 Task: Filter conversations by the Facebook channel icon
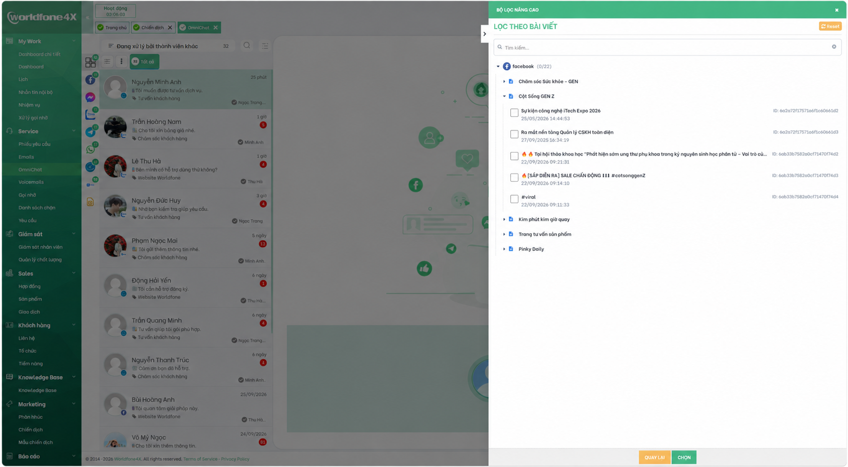tap(90, 80)
